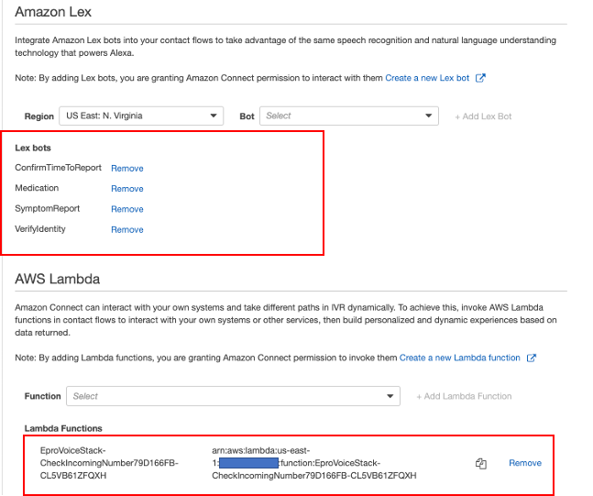Copy the Lambda function ARN with the clipboard icon

480,464
